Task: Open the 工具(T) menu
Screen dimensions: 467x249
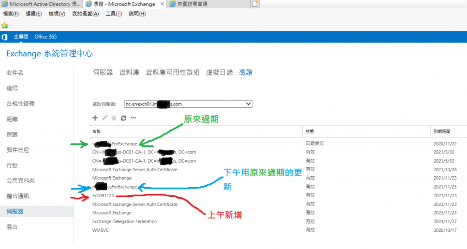Action: [x=114, y=14]
